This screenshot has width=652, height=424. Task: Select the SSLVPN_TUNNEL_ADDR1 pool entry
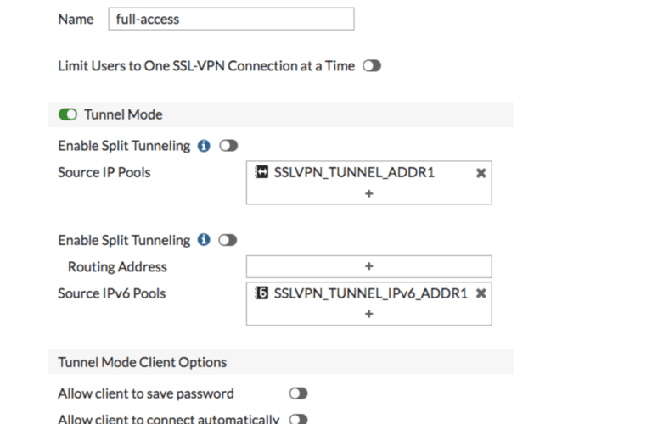coord(354,172)
